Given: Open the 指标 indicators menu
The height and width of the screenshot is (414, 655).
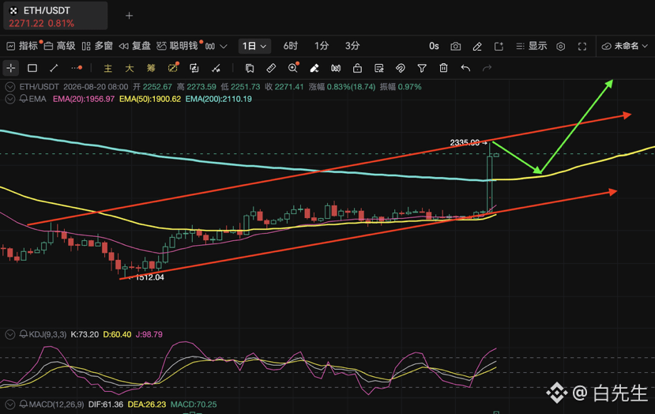Looking at the screenshot, I should [x=22, y=46].
